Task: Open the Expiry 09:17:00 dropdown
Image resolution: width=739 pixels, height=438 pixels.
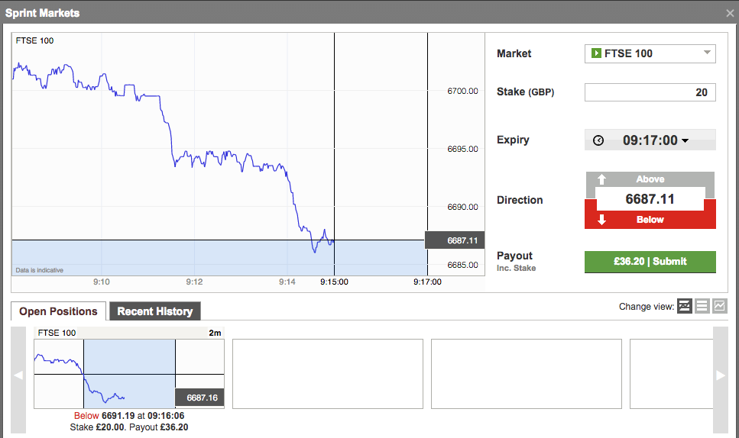Action: coord(650,140)
